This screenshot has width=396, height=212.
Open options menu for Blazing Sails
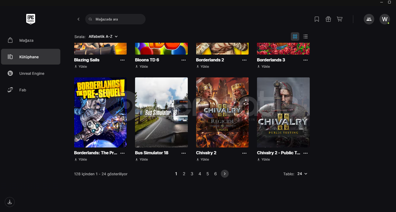(x=122, y=60)
